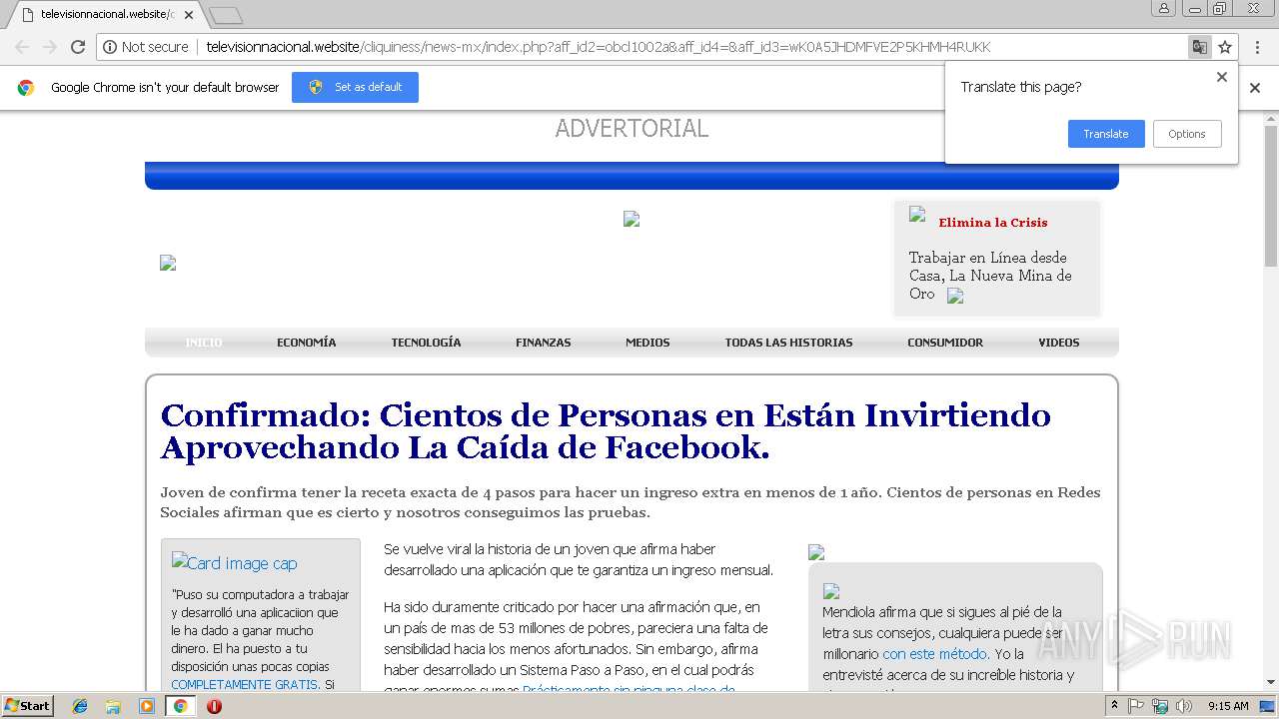The width and height of the screenshot is (1279, 719).
Task: Open the VIDEOS menu item
Action: click(x=1058, y=343)
